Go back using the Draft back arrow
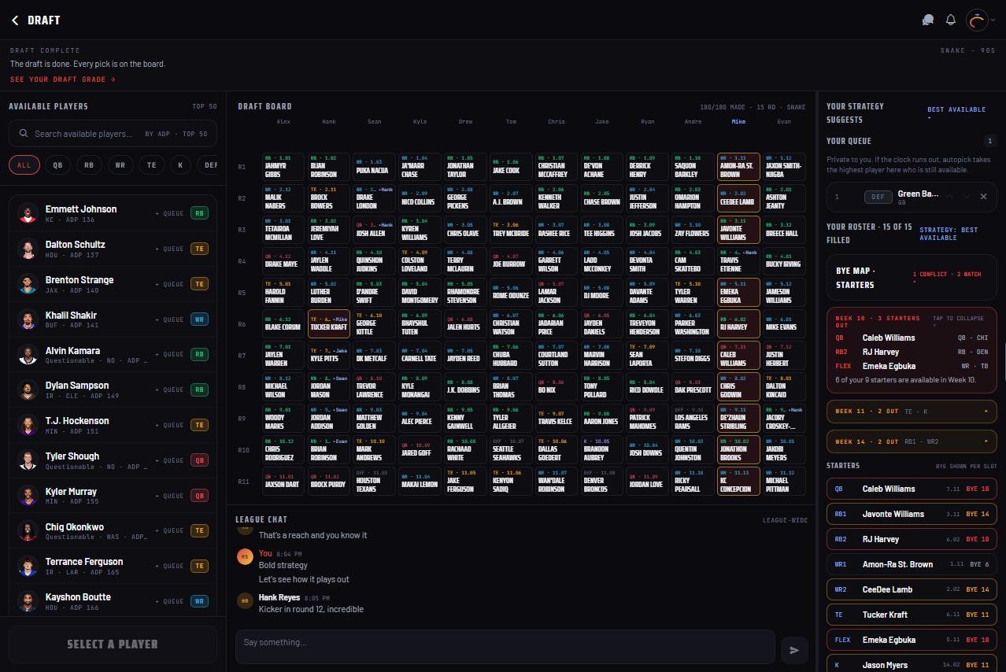The image size is (1006, 672). tap(15, 20)
